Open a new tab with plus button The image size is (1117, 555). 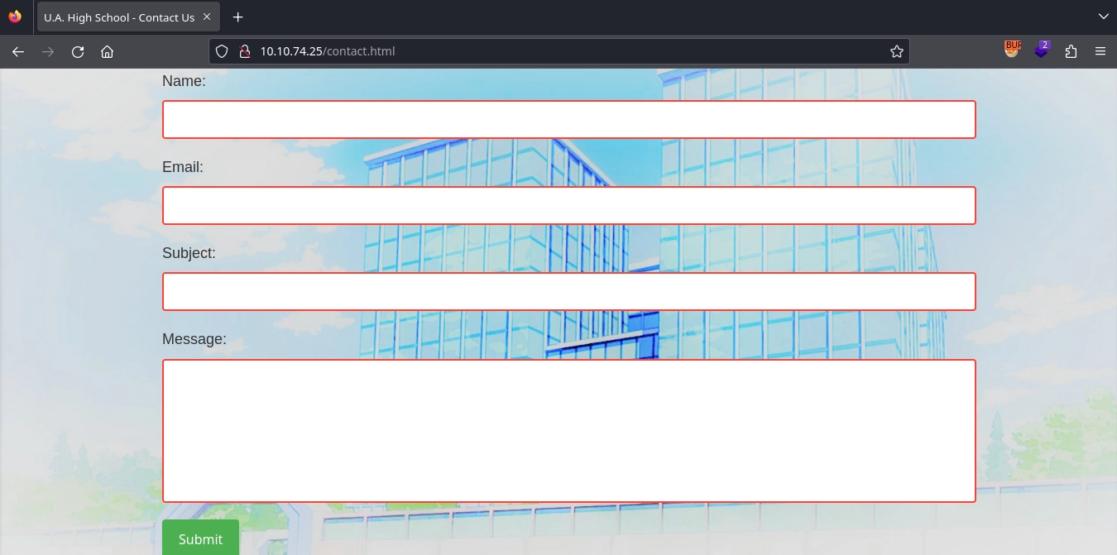[x=237, y=17]
